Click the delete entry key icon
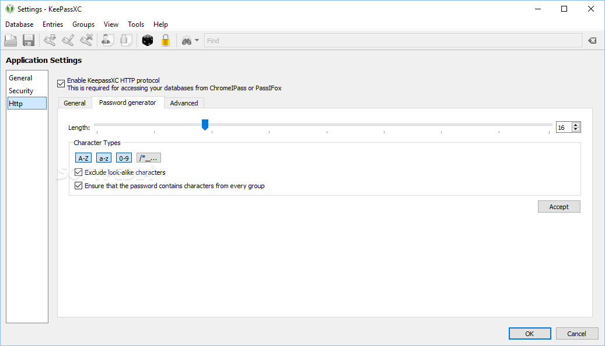This screenshot has width=605, height=346. pyautogui.click(x=86, y=40)
